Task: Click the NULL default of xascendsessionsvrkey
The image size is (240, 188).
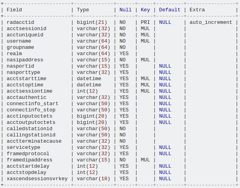Action: click(x=165, y=179)
